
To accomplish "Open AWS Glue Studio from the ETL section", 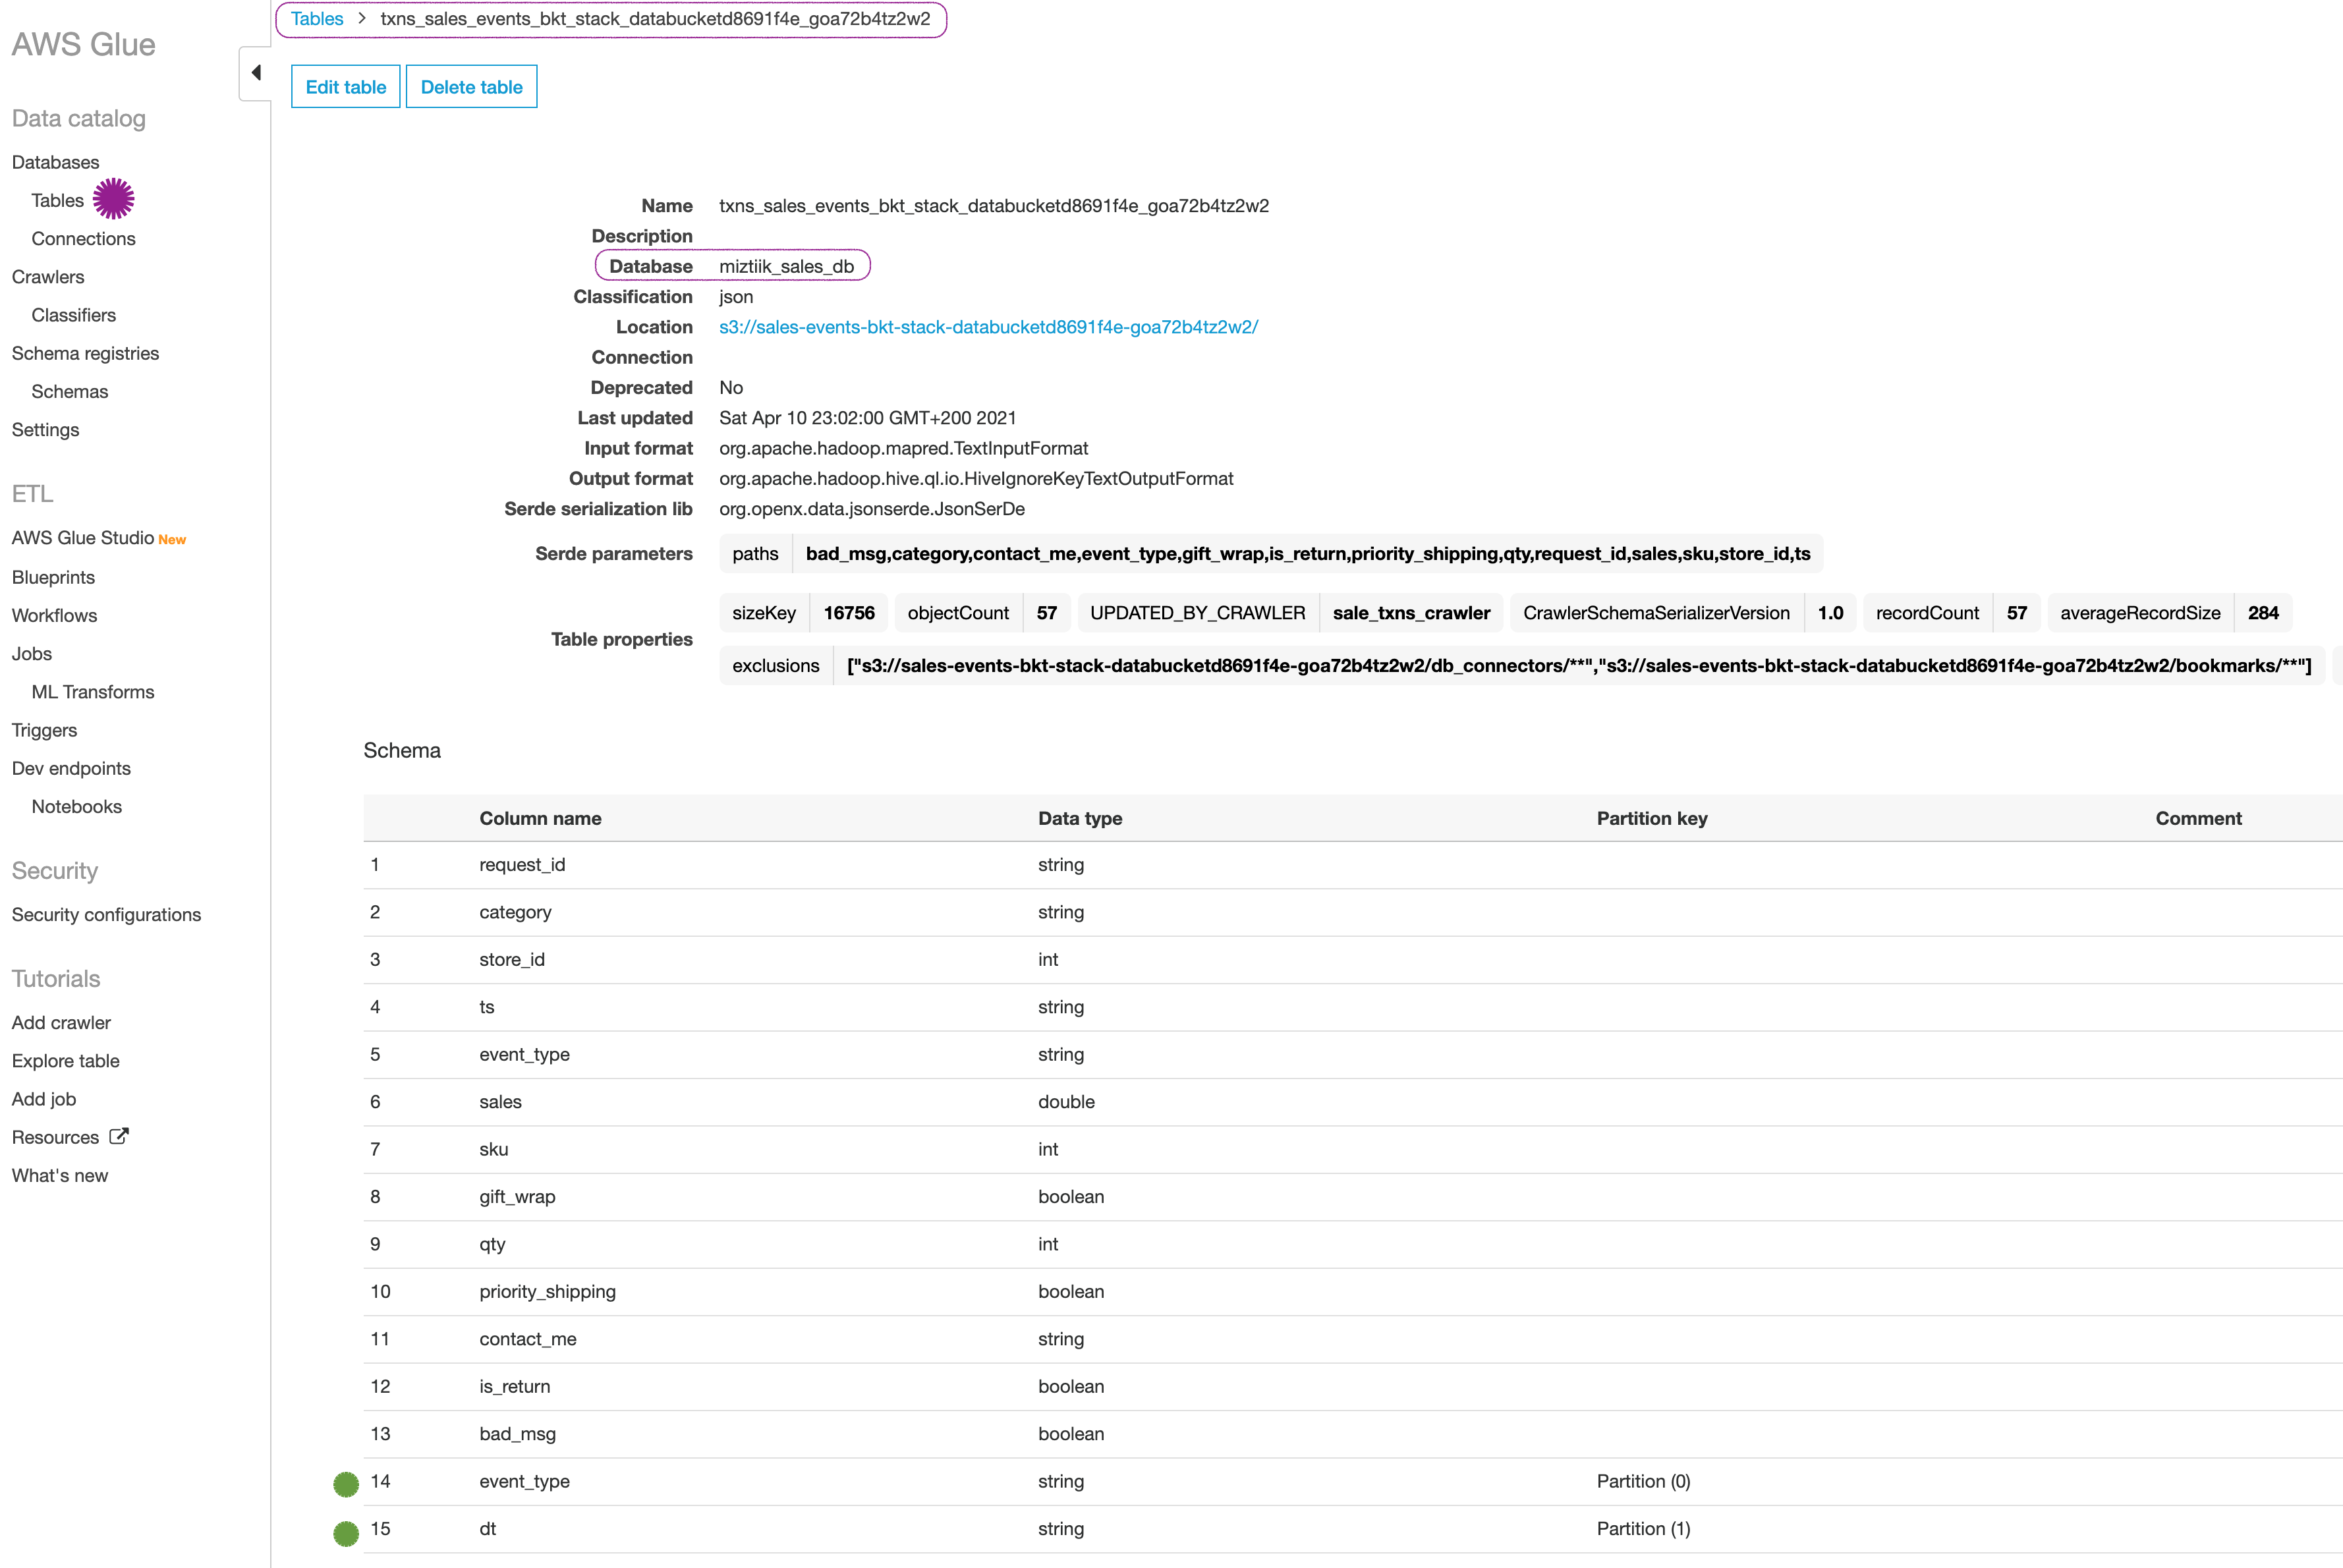I will coord(83,538).
